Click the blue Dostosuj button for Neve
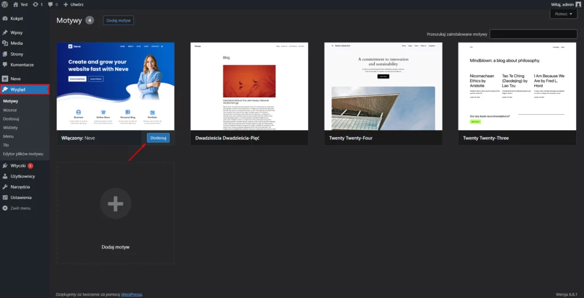584x298 pixels. pyautogui.click(x=158, y=138)
